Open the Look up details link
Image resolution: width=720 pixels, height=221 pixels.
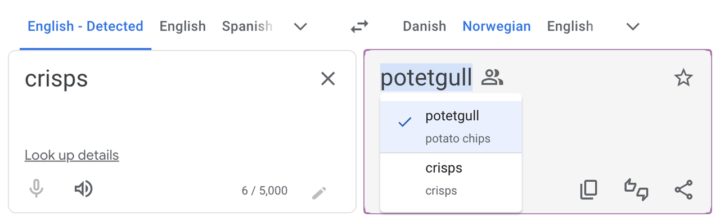[x=72, y=155]
